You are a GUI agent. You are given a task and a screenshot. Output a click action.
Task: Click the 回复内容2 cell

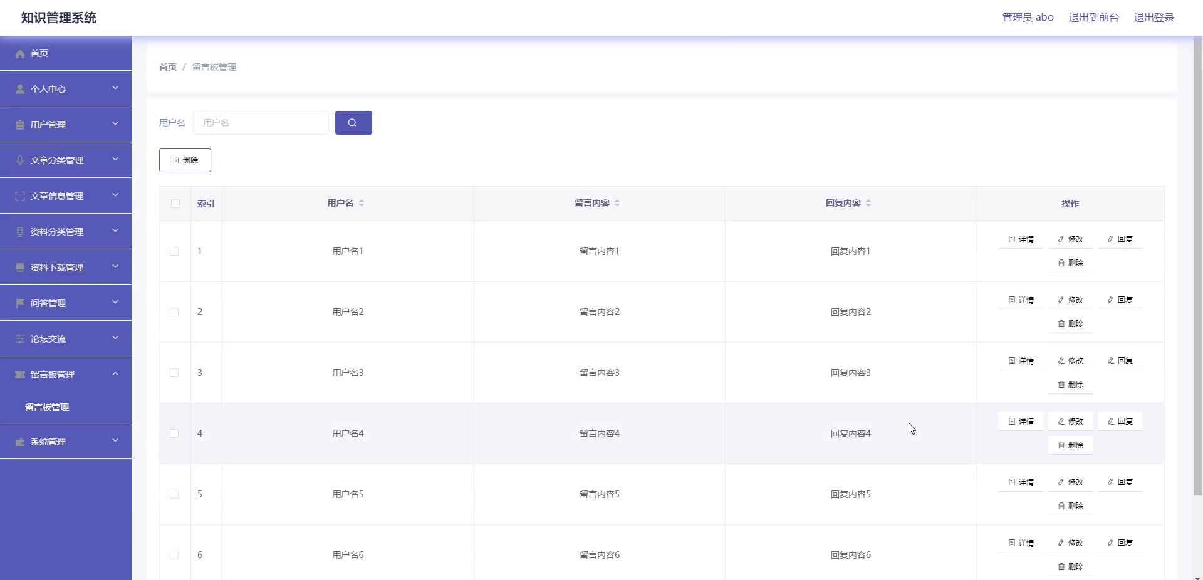(x=851, y=312)
